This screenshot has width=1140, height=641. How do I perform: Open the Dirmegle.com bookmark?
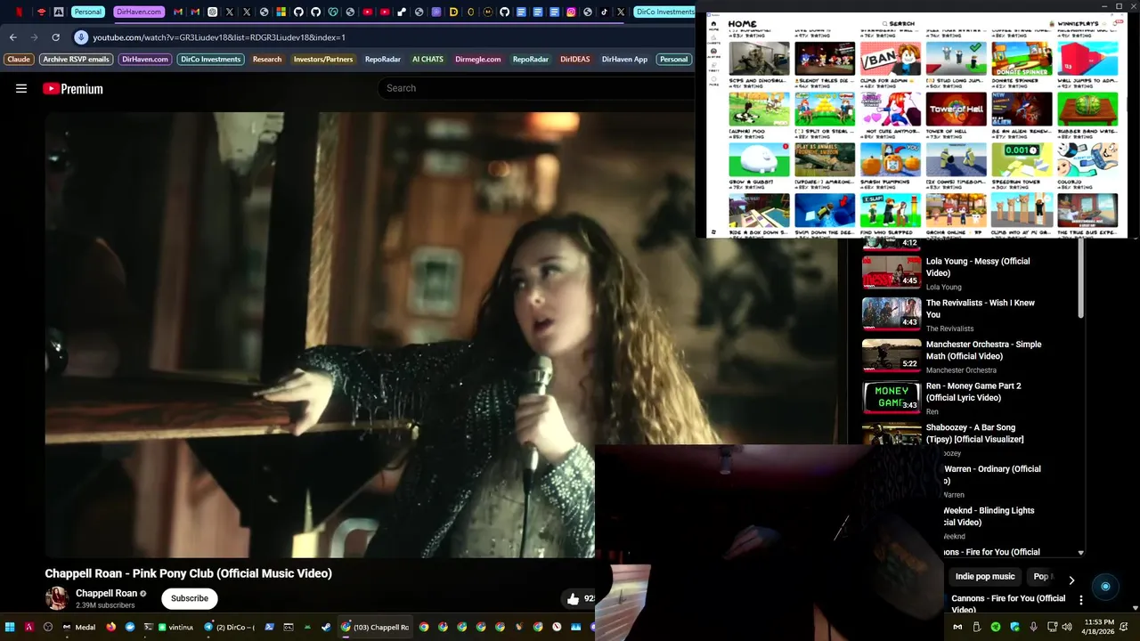click(478, 60)
